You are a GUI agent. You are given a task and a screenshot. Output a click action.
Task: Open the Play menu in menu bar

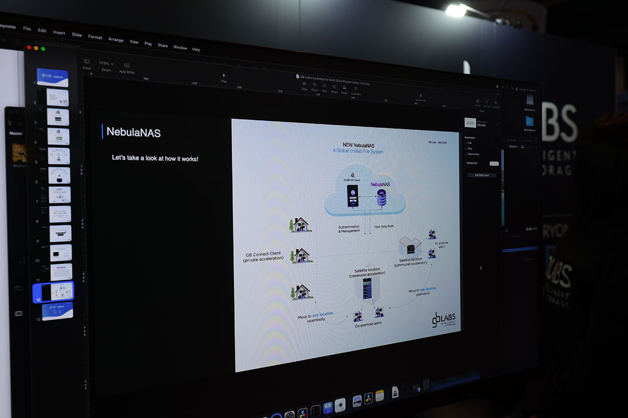pos(148,43)
